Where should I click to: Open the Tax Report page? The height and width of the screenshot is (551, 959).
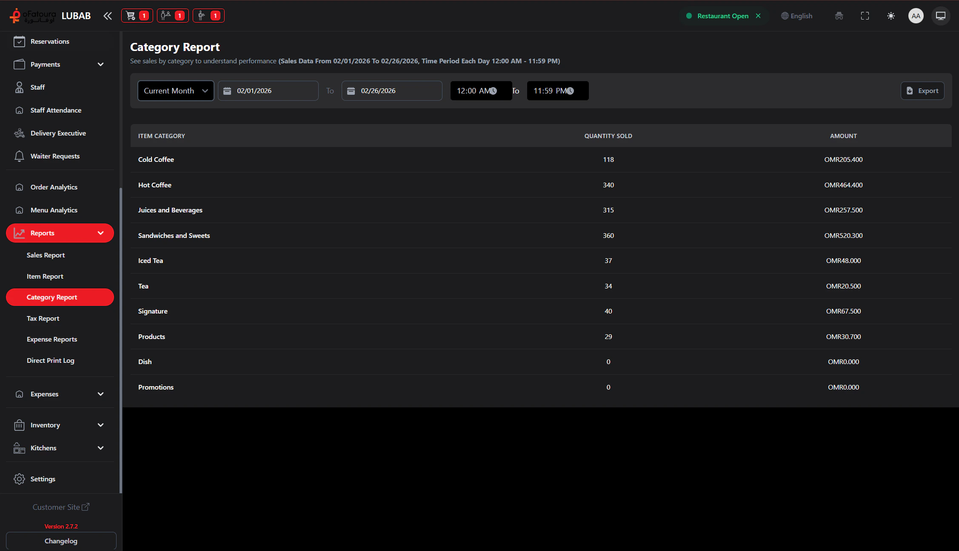point(43,318)
